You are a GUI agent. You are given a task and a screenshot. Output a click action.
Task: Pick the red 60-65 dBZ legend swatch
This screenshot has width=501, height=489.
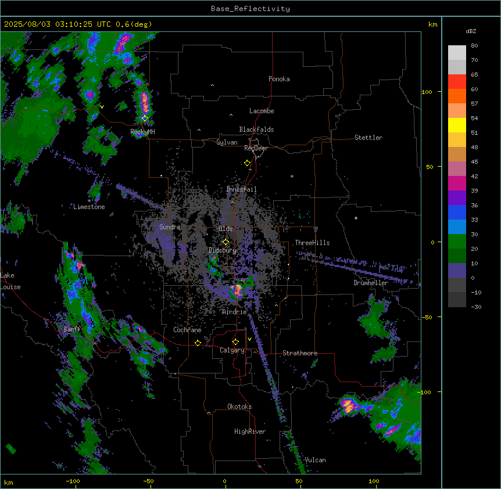coord(457,81)
